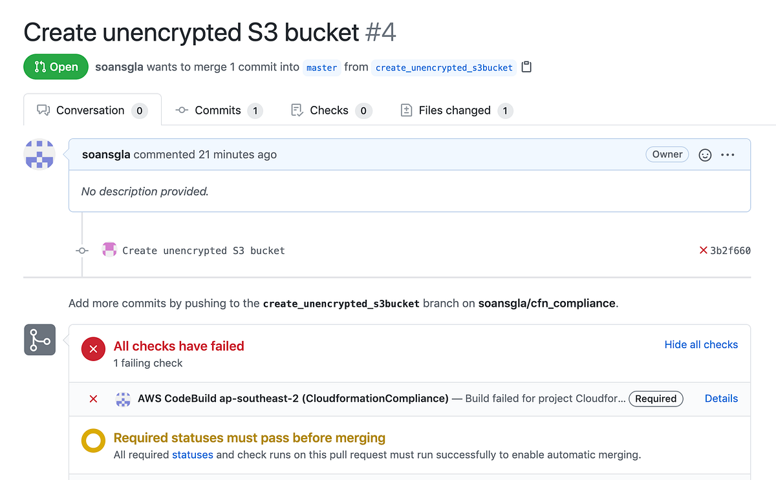Click the red All checks have failed status circle
Image resolution: width=776 pixels, height=480 pixels.
[93, 348]
